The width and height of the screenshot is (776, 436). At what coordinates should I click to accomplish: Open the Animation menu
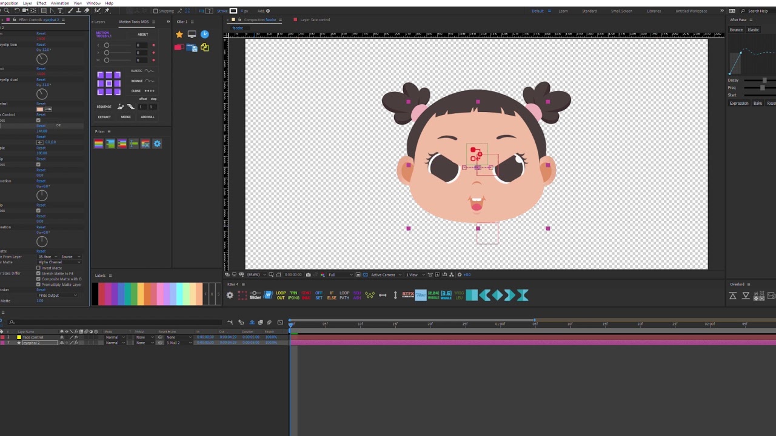point(60,3)
